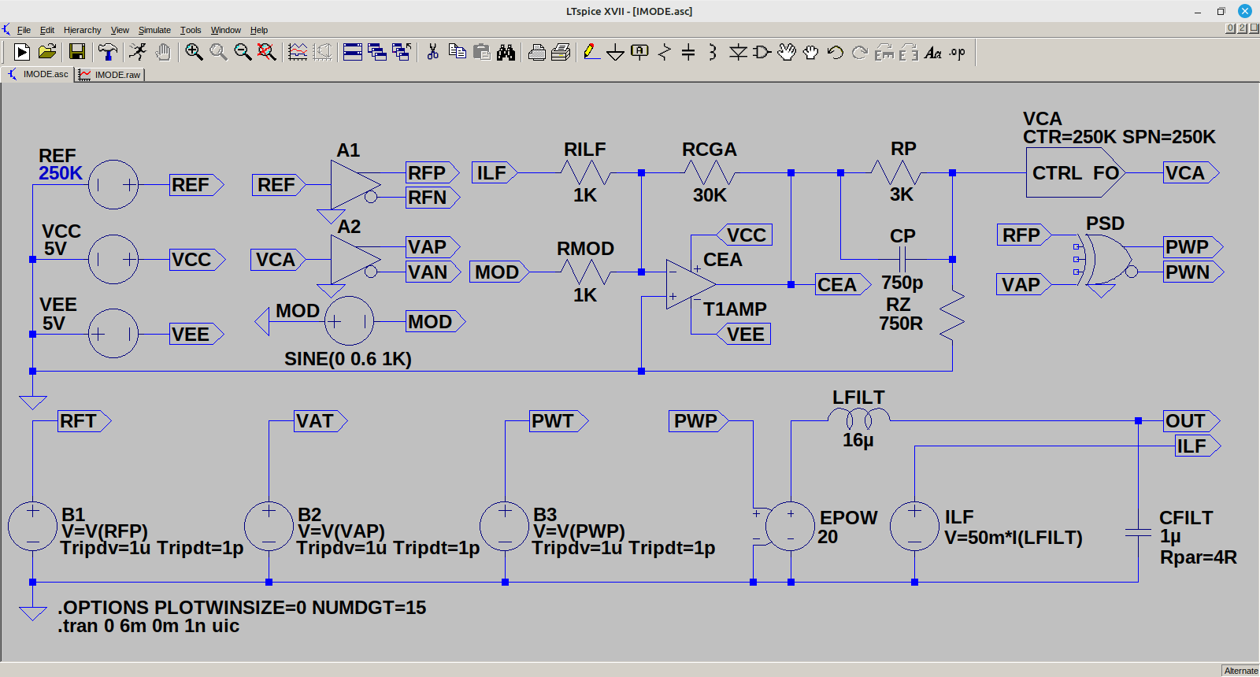Select the Place Resistor tool
This screenshot has width=1260, height=677.
tap(664, 52)
